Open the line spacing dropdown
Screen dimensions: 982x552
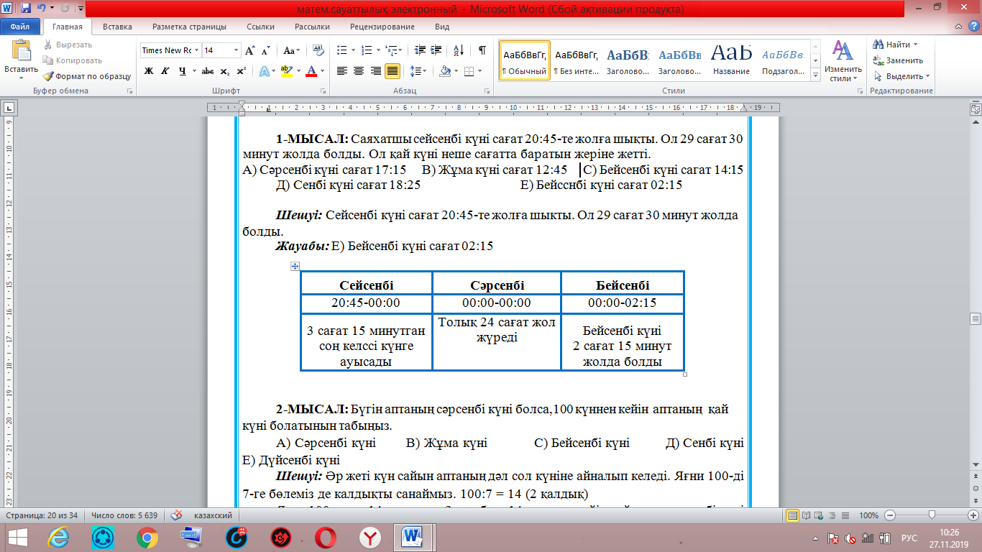417,71
